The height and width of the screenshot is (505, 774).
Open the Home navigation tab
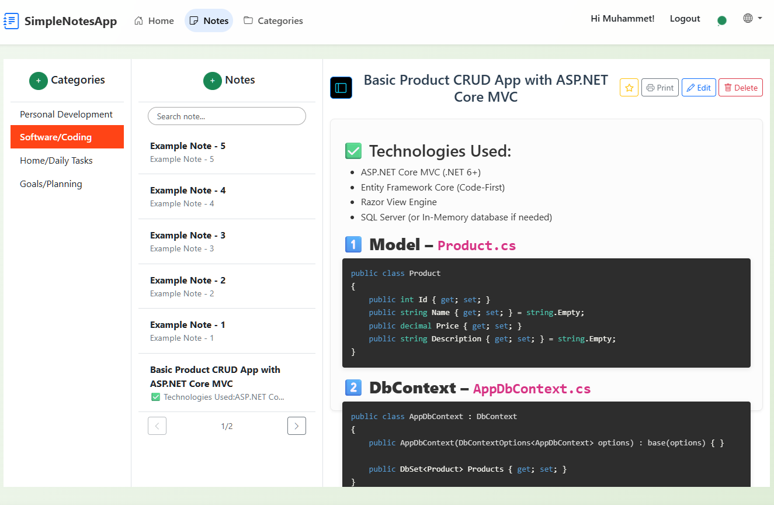154,20
